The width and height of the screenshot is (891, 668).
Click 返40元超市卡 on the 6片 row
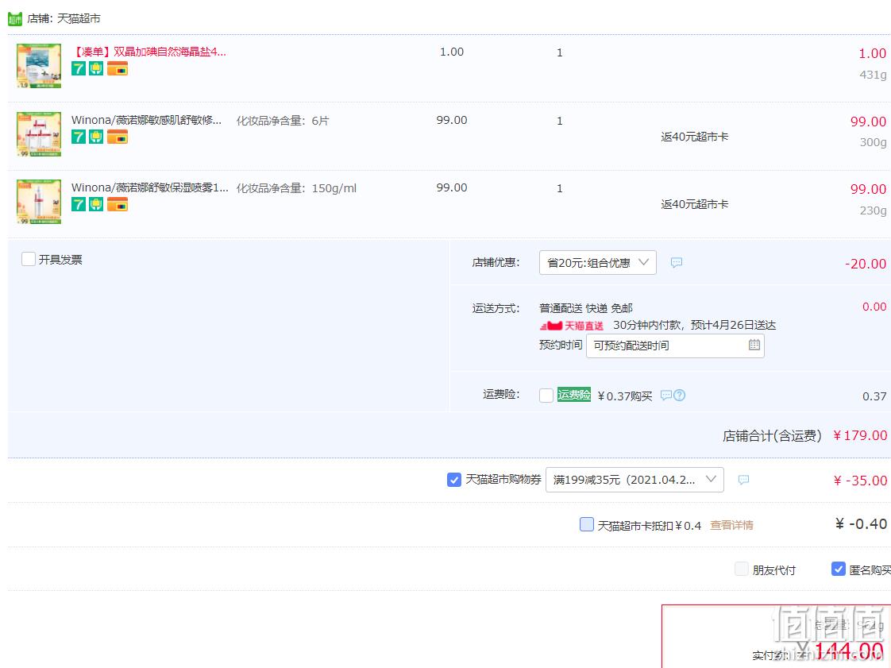[x=694, y=137]
